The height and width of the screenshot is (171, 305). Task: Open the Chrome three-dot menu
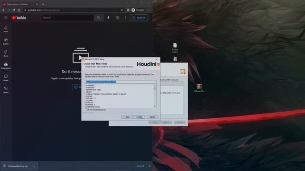click(x=149, y=10)
